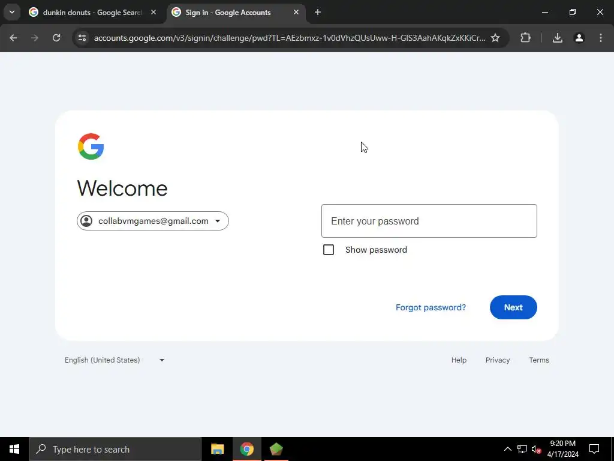This screenshot has height=461, width=614.
Task: Open a new tab with plus button
Action: click(318, 12)
